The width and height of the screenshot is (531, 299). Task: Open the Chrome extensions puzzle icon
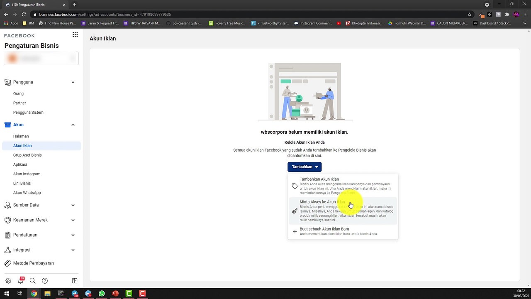507,14
